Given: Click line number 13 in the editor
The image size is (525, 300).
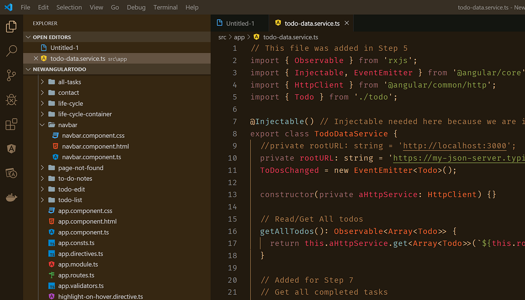Looking at the screenshot, I should [232, 194].
